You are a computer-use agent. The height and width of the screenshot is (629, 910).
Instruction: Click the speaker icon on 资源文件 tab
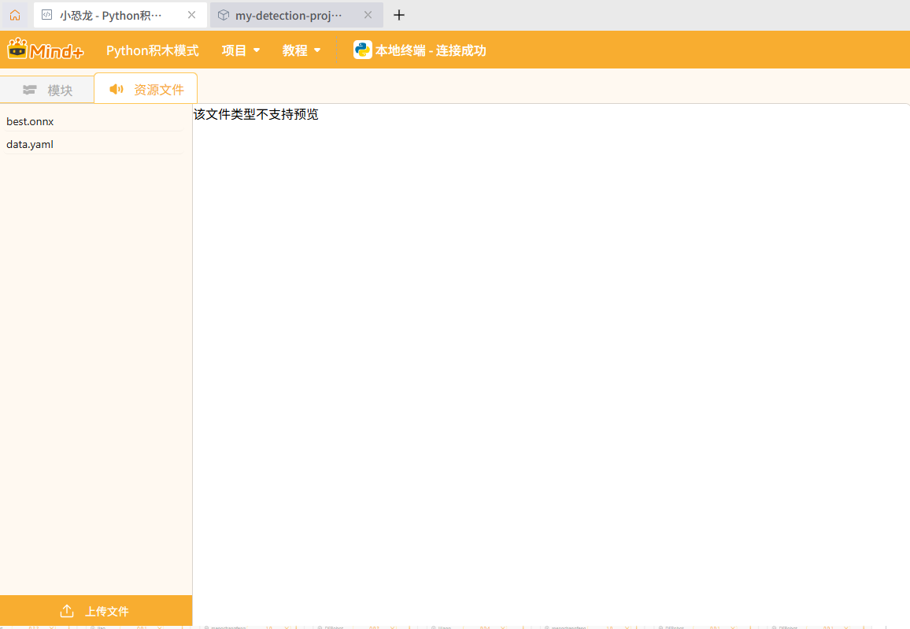117,89
